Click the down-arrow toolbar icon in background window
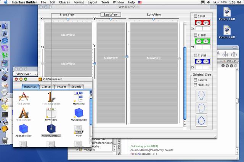Screen dimensions: 244x162 (x=225, y=54)
